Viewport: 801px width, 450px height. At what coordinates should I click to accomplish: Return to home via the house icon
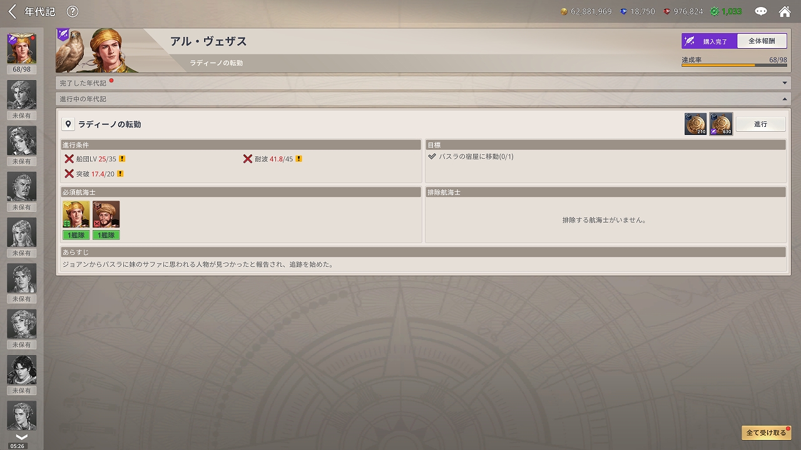pyautogui.click(x=785, y=11)
